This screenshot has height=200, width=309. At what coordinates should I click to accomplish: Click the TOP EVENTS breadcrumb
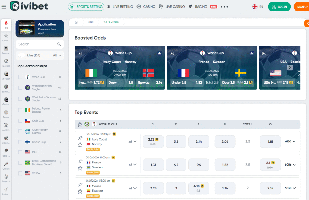(111, 22)
